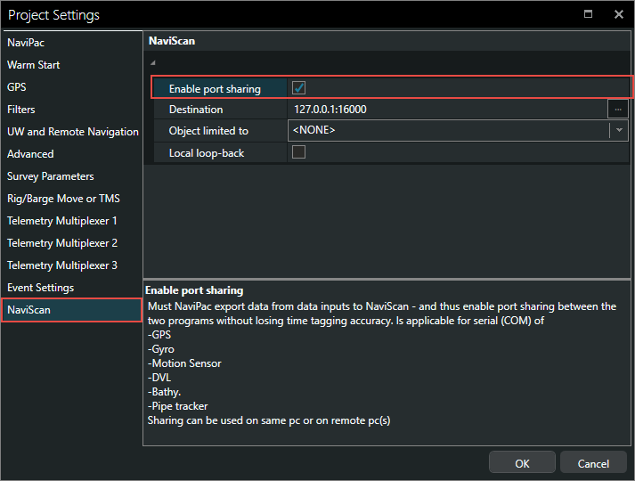Maximize the Project Settings window
The height and width of the screenshot is (481, 635).
click(588, 14)
